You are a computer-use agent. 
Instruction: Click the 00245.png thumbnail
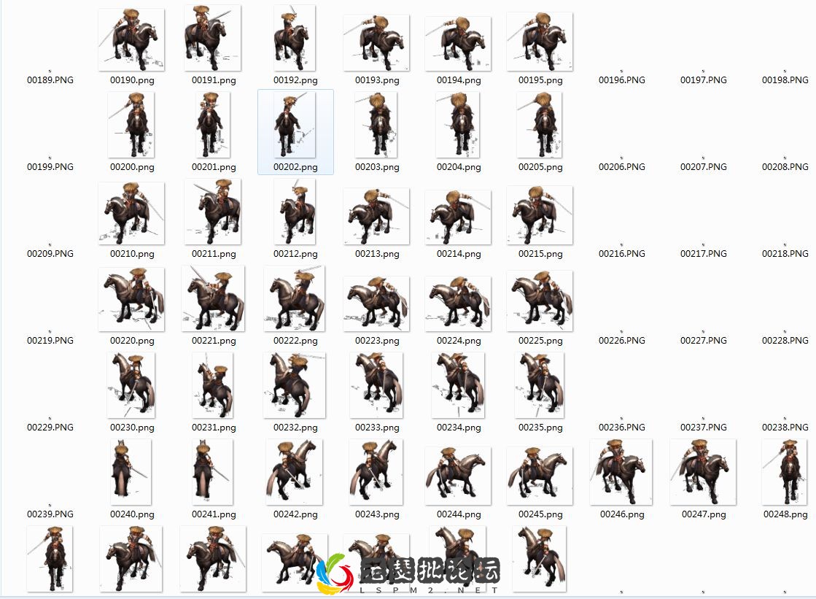coord(540,476)
